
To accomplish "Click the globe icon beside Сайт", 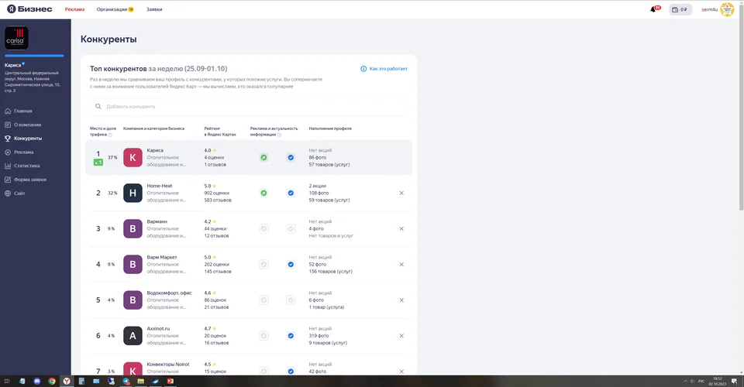I will point(8,193).
